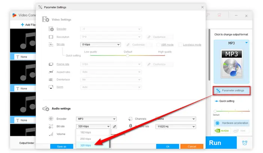Open the Aspect ratio dropdown

point(111,72)
